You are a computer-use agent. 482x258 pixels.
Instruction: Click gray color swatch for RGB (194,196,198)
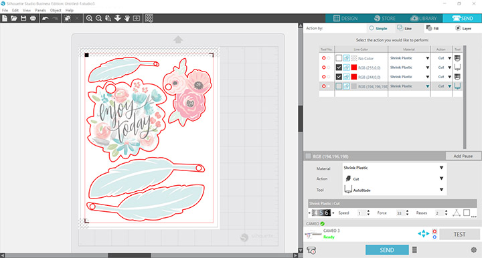pos(354,86)
